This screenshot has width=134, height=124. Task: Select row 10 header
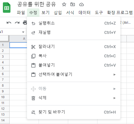[x=5, y=97]
